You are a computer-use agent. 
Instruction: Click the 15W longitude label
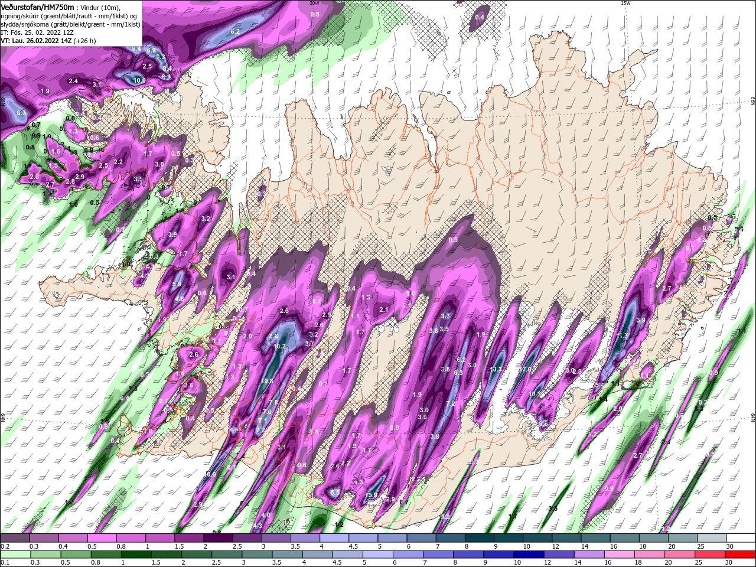tap(625, 3)
